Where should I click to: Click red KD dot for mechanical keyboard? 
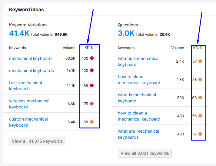pyautogui.click(x=92, y=58)
